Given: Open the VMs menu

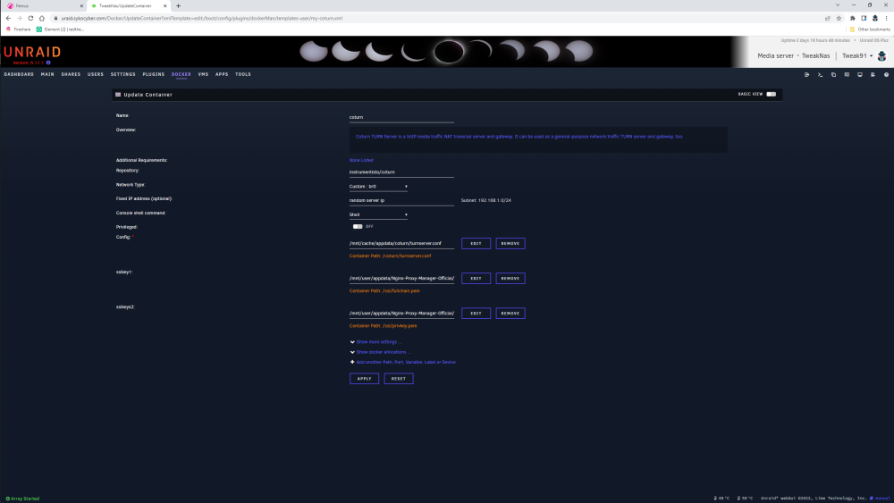Looking at the screenshot, I should 203,74.
